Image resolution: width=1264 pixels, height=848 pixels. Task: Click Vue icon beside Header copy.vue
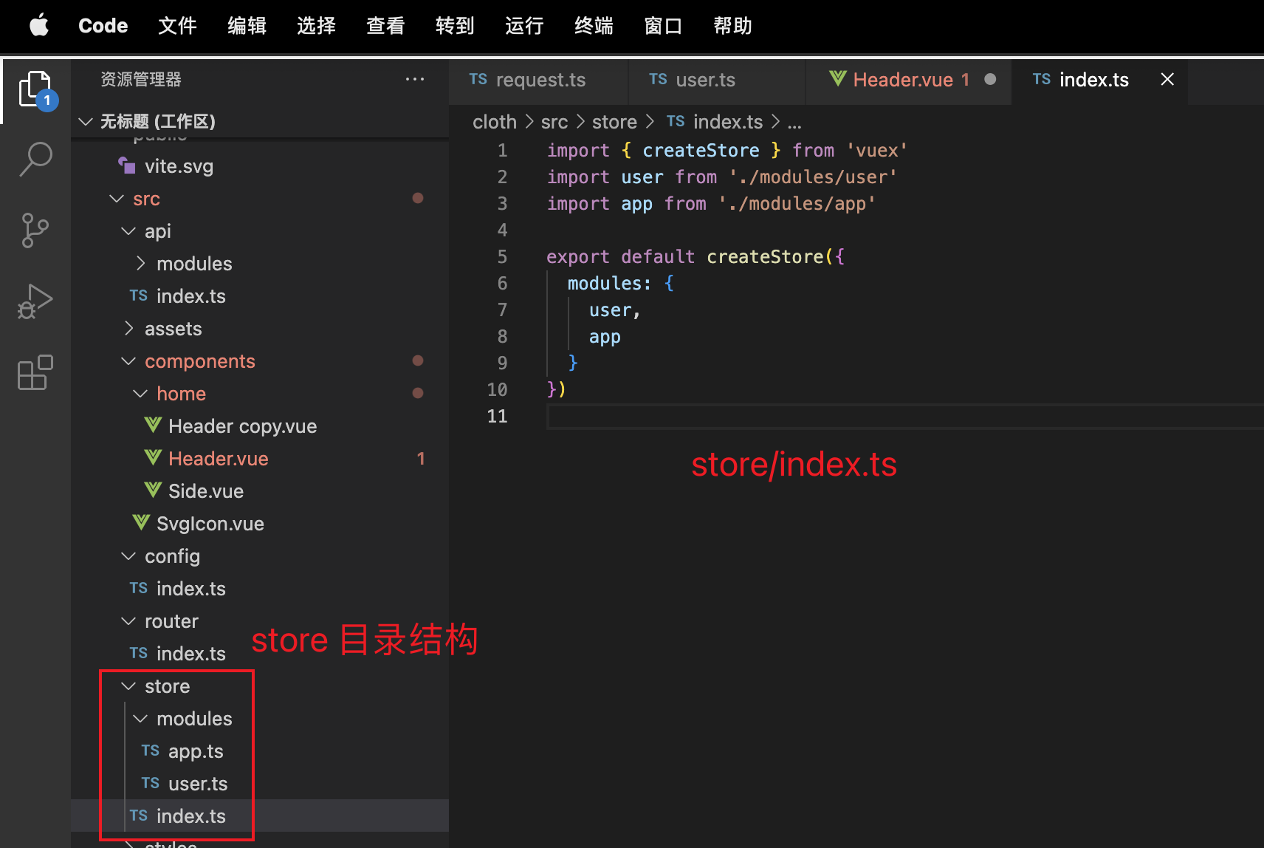click(153, 425)
